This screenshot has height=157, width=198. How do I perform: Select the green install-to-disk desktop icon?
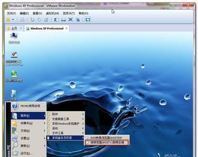[14, 76]
